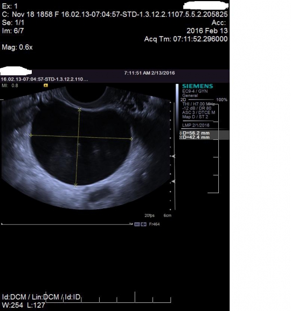Click the cine frame scrubber bar
This screenshot has height=311, width=291.
click(66, 224)
